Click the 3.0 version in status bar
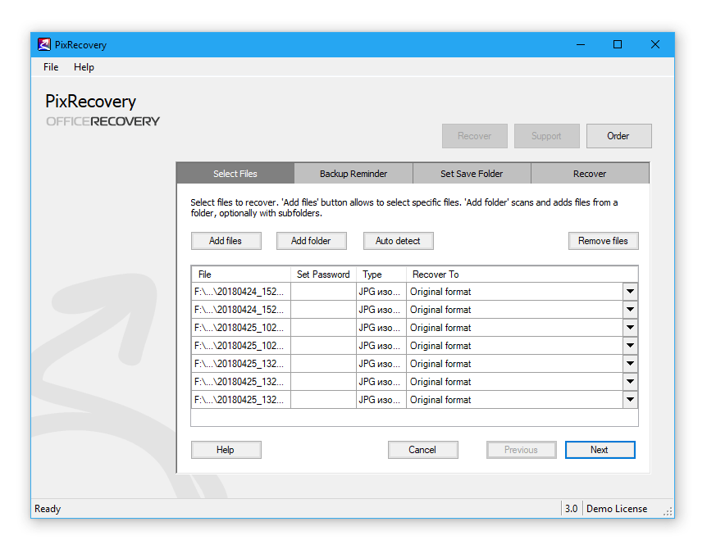 tap(572, 509)
